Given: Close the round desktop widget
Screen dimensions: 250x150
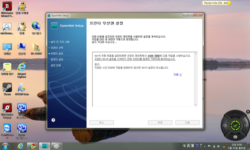Looking at the screenshot, I should 248,111.
